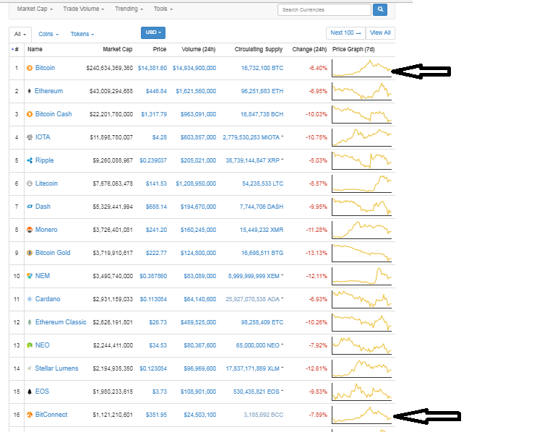This screenshot has width=555, height=432.
Task: Click Monero supply 15,449,232 XMR
Action: point(262,230)
